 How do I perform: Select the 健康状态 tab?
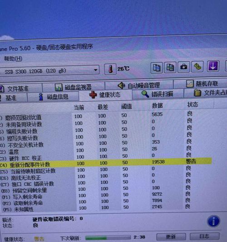pos(105,95)
